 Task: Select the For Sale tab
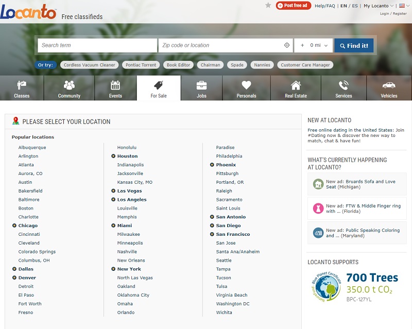tap(159, 88)
